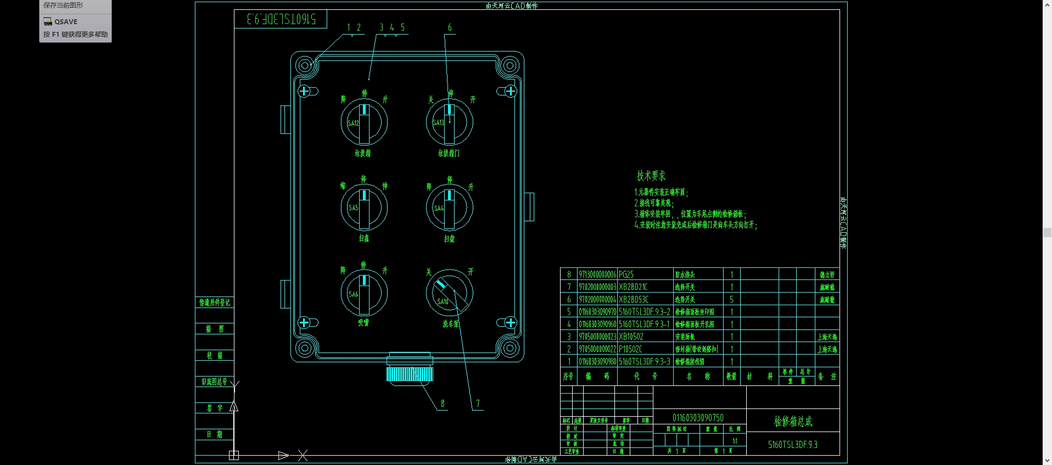Click title block code 5160TSL3DF.9.3
The height and width of the screenshot is (465, 1052).
point(793,445)
